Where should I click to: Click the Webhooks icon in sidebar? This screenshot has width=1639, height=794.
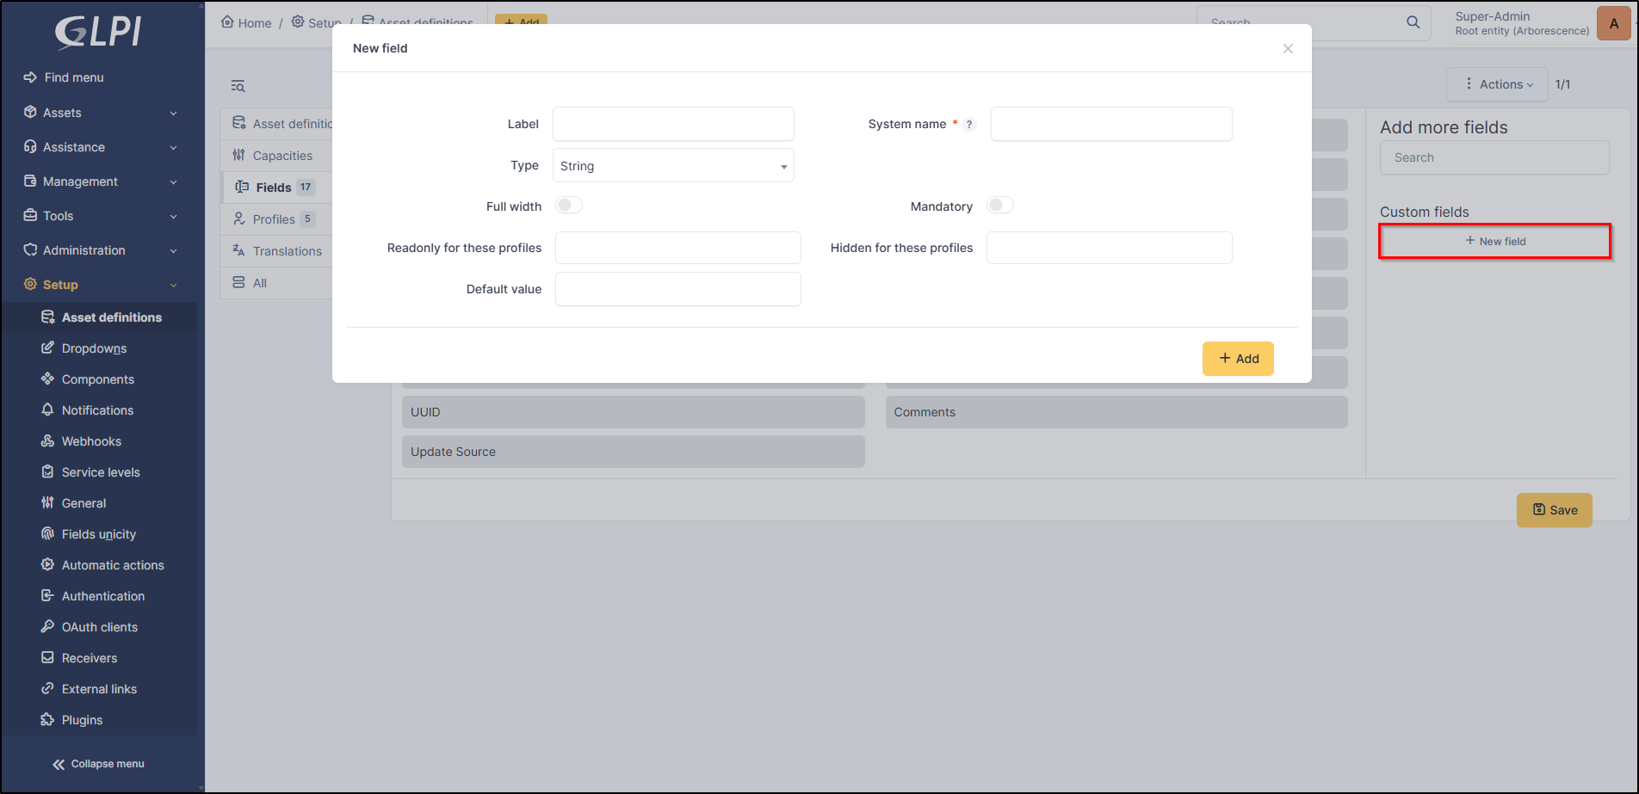coord(48,441)
